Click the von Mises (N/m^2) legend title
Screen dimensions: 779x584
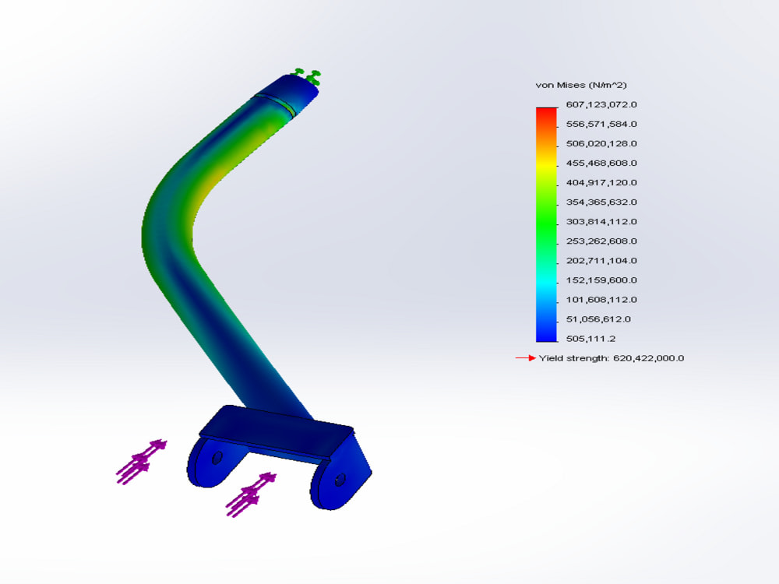(581, 85)
